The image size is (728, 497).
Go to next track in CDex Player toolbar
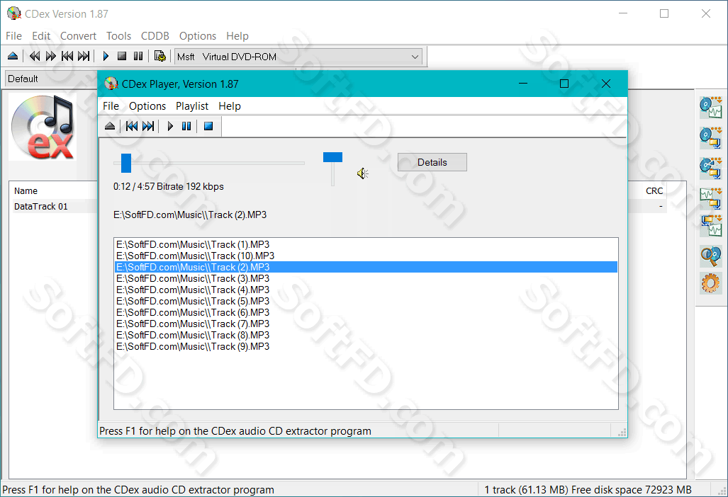[148, 126]
